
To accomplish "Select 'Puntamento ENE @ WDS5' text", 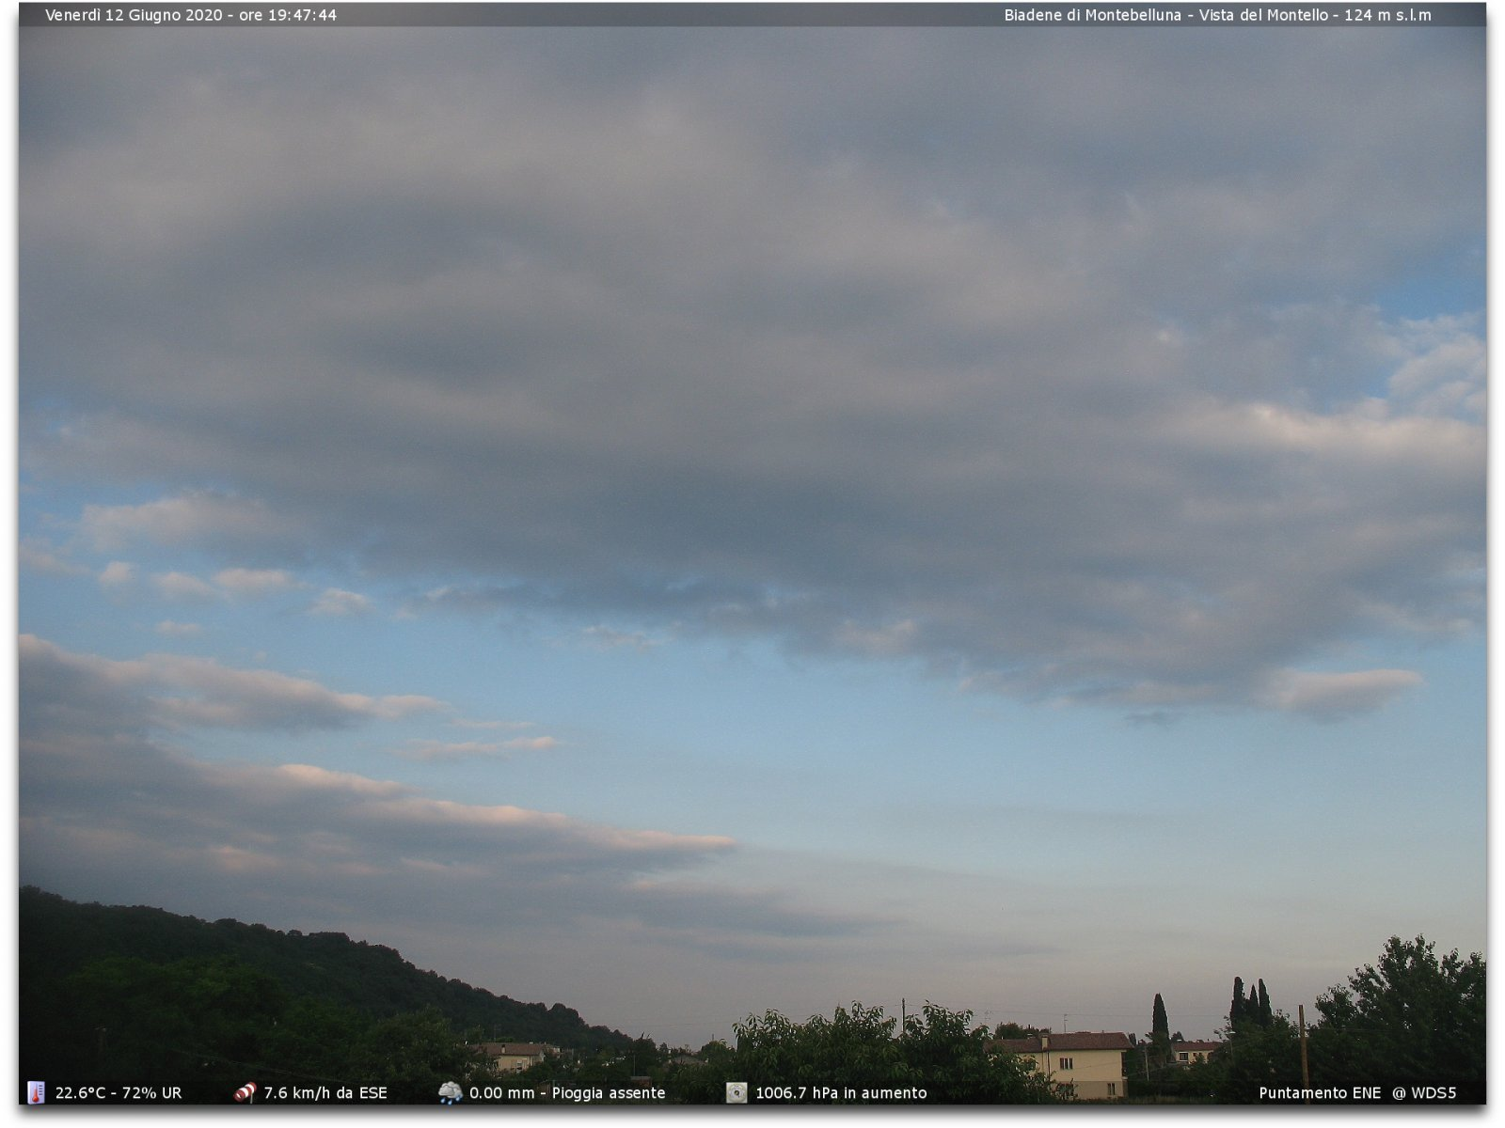I will point(1357,1093).
